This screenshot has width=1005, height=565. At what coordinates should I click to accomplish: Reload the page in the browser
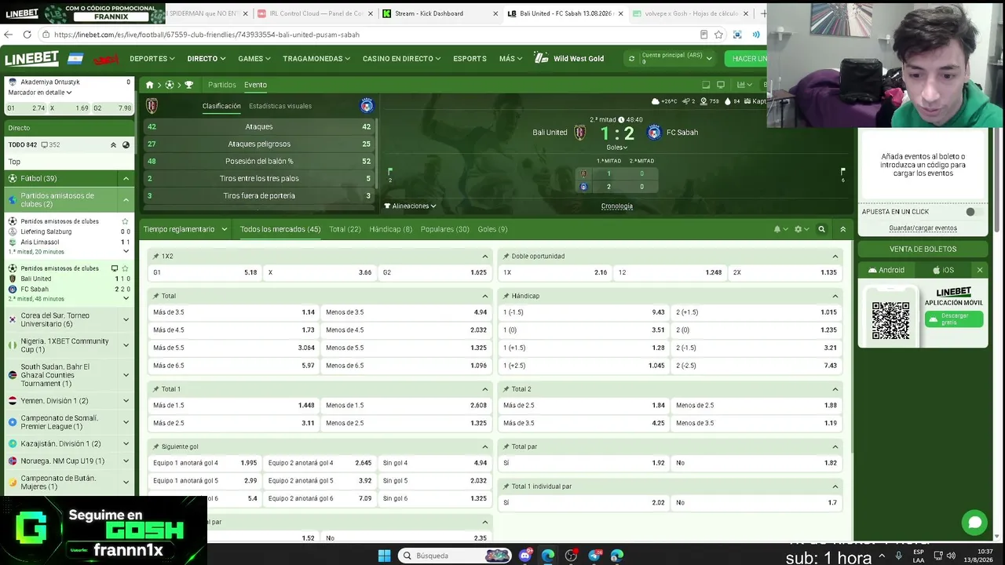click(27, 35)
